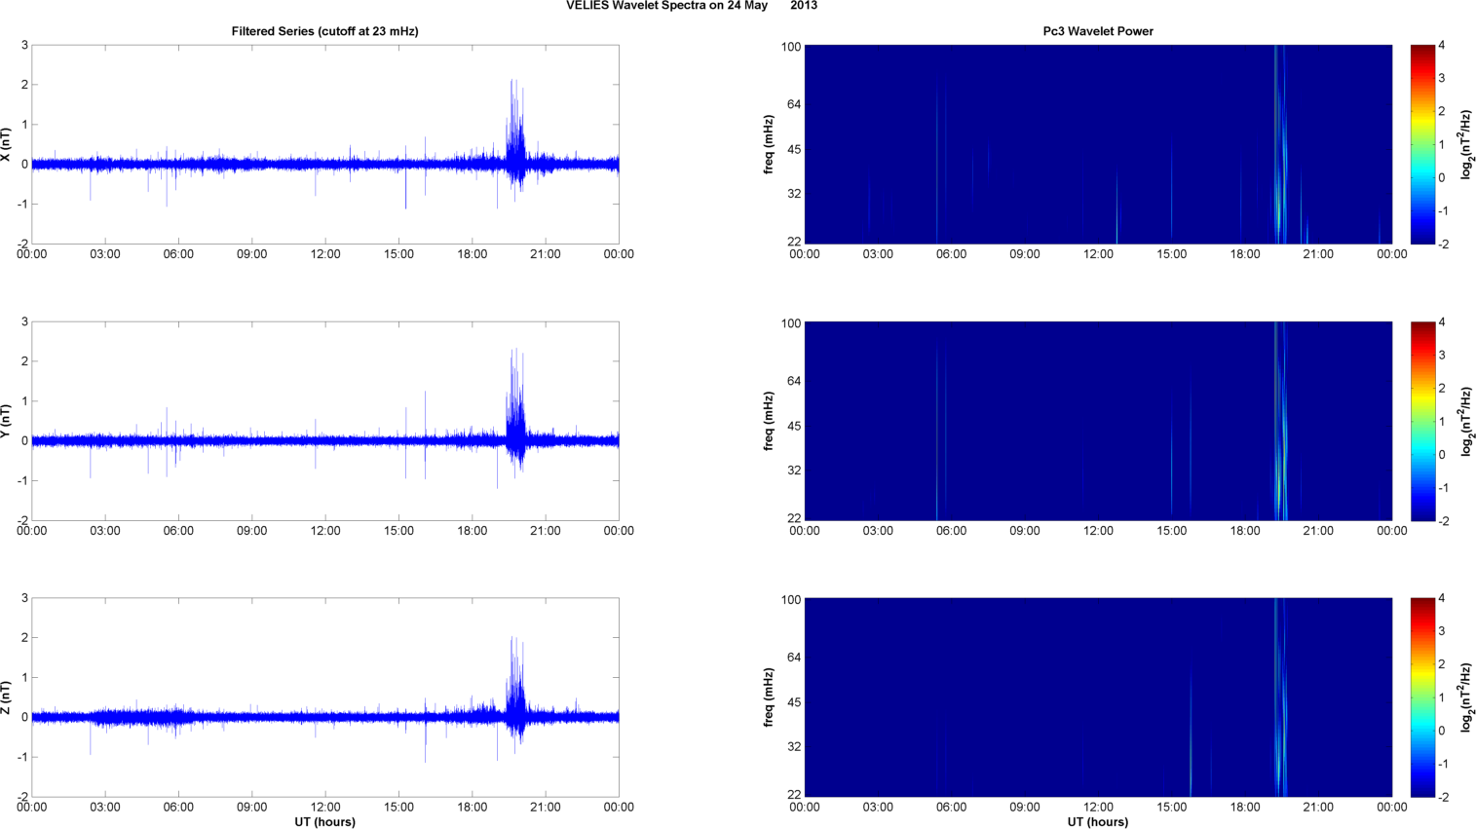Click the '-2' value below the bottom colorbar
Viewport: 1476px width, 829px height.
tap(1443, 798)
